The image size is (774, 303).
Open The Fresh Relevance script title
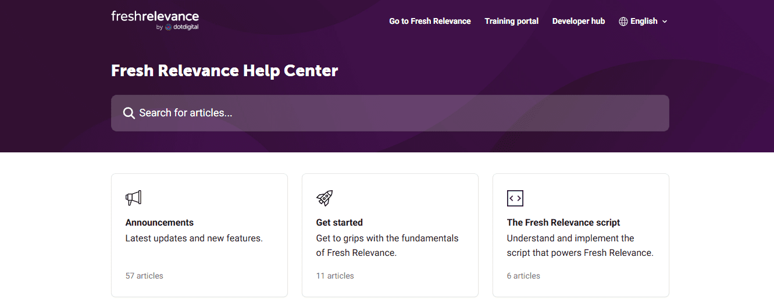point(563,222)
